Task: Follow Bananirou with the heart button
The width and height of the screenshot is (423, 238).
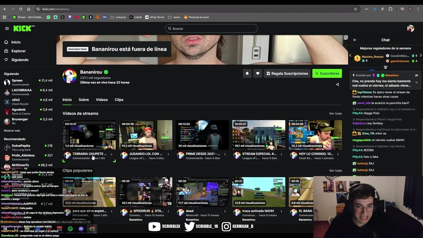Action: click(x=258, y=73)
